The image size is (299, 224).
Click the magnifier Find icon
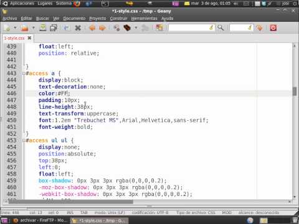[x=221, y=27]
